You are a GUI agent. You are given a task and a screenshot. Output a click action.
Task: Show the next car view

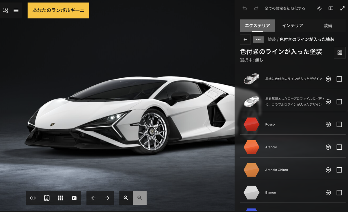point(107,198)
